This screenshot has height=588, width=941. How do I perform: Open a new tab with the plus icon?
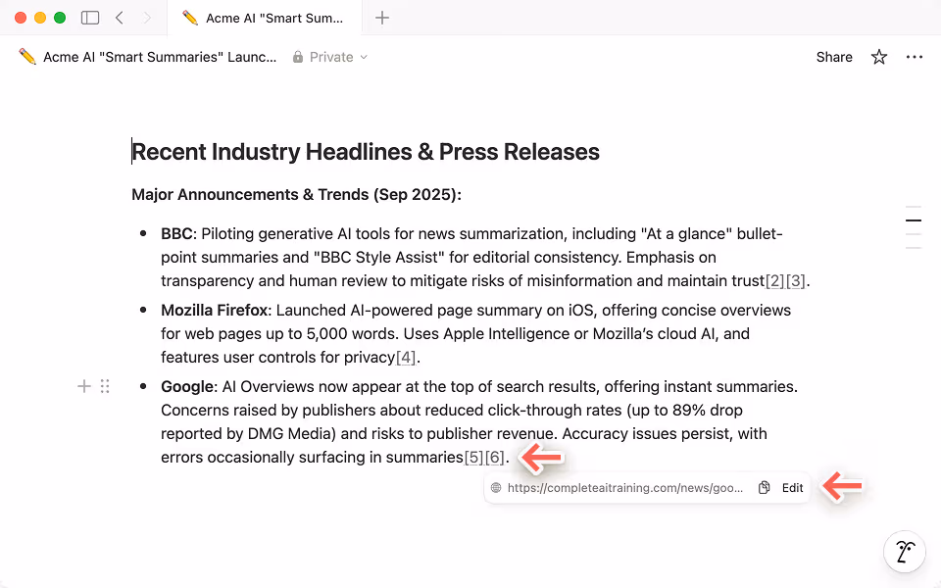[382, 17]
